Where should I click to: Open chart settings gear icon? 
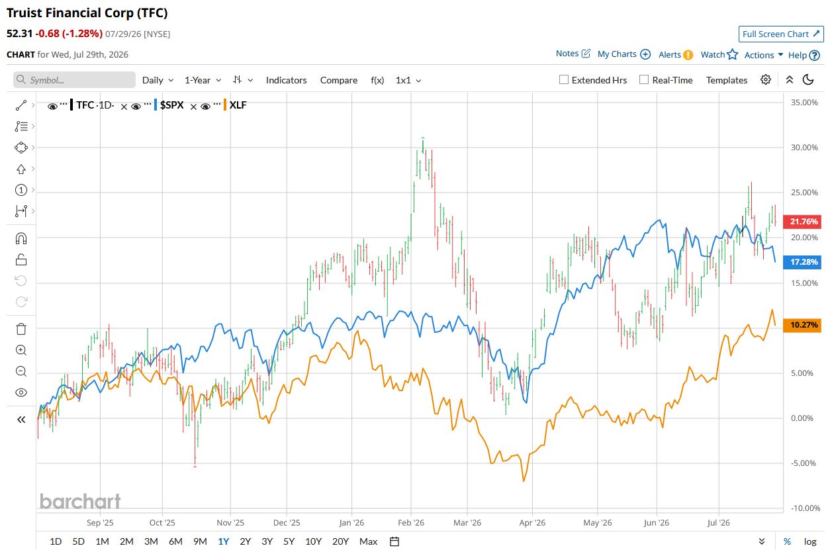click(766, 79)
